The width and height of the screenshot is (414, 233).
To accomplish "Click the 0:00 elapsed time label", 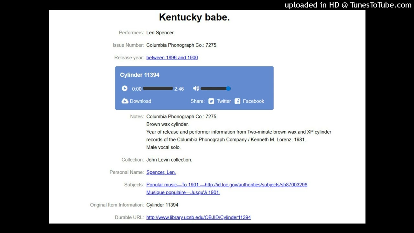I will [136, 89].
